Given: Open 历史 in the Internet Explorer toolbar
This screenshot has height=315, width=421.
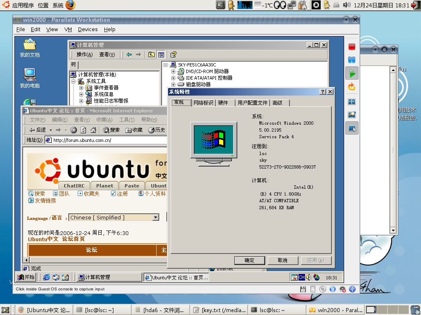Looking at the screenshot, I should pos(157,130).
